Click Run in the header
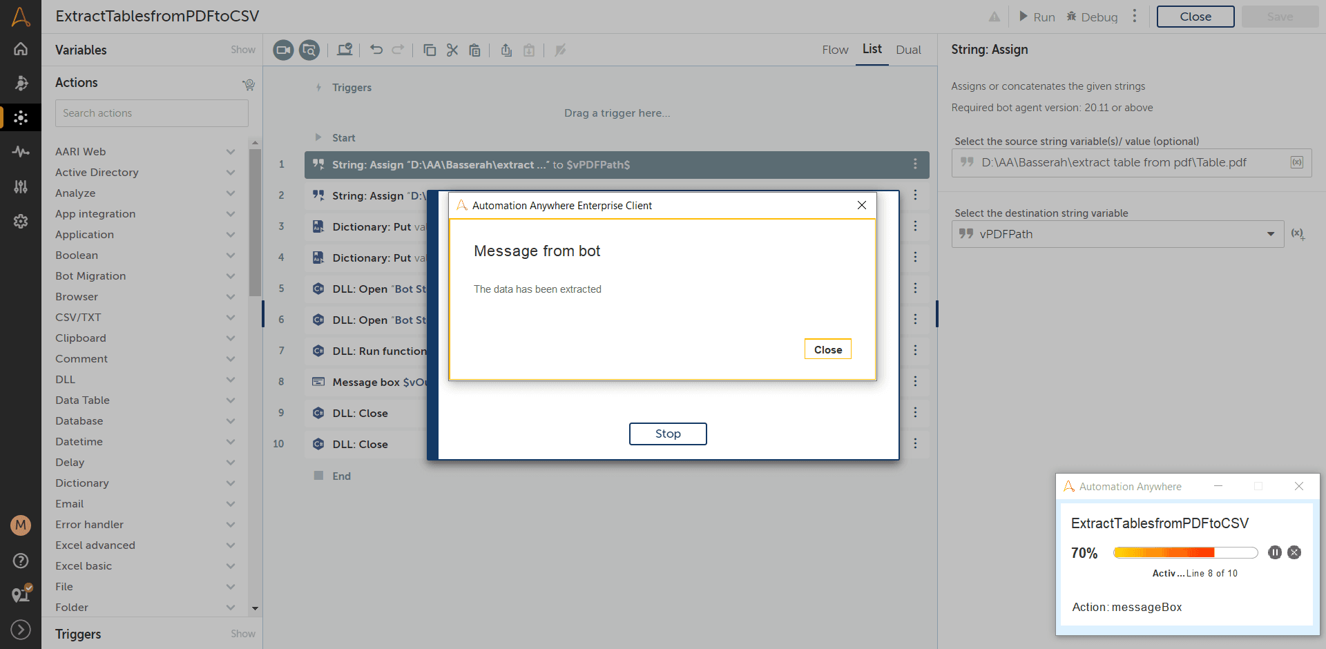 point(1037,17)
